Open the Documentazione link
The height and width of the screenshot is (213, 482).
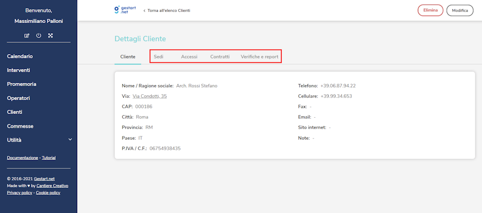[22, 158]
